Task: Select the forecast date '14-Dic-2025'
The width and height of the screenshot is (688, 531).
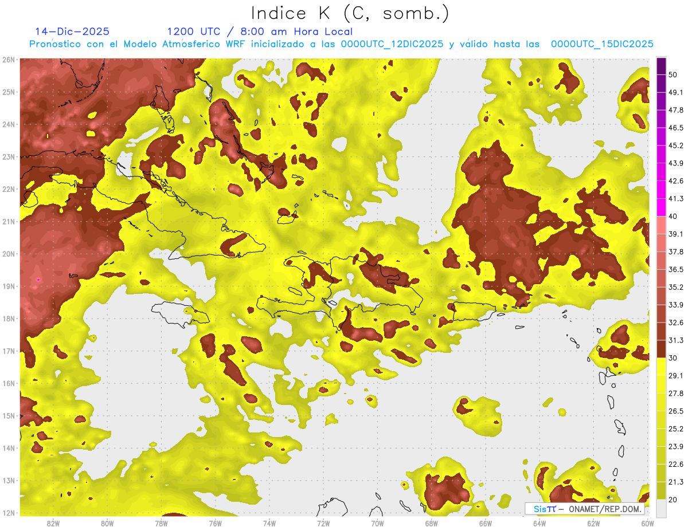Action: pyautogui.click(x=72, y=32)
